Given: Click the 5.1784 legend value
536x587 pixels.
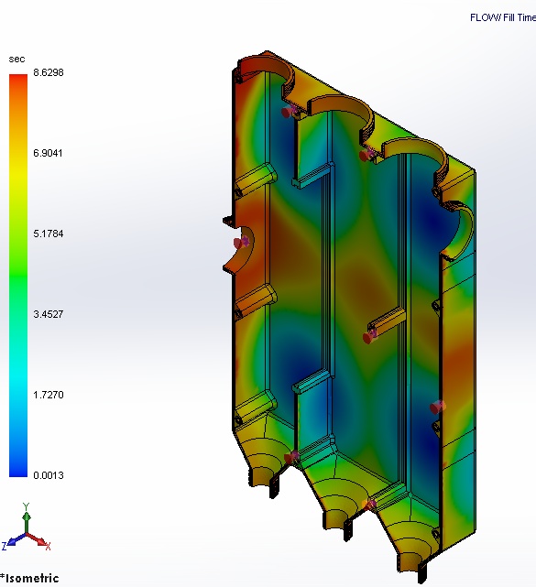Looking at the screenshot, I should (x=49, y=234).
